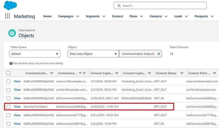Image resolution: width=219 pixels, height=128 pixels.
Task: Click the Salesforce cloud logo
Action: point(10,5)
